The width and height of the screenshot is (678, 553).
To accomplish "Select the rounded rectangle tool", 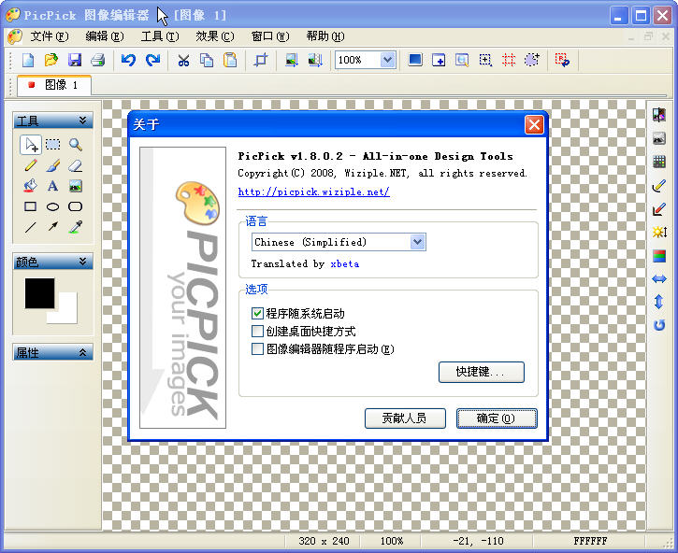I will pos(75,206).
